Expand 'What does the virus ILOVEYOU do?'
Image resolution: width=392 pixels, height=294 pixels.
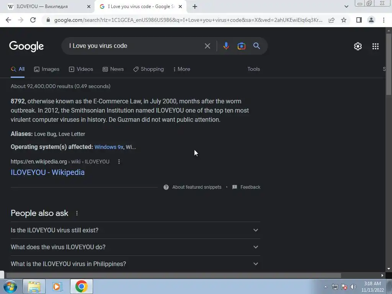click(136, 247)
